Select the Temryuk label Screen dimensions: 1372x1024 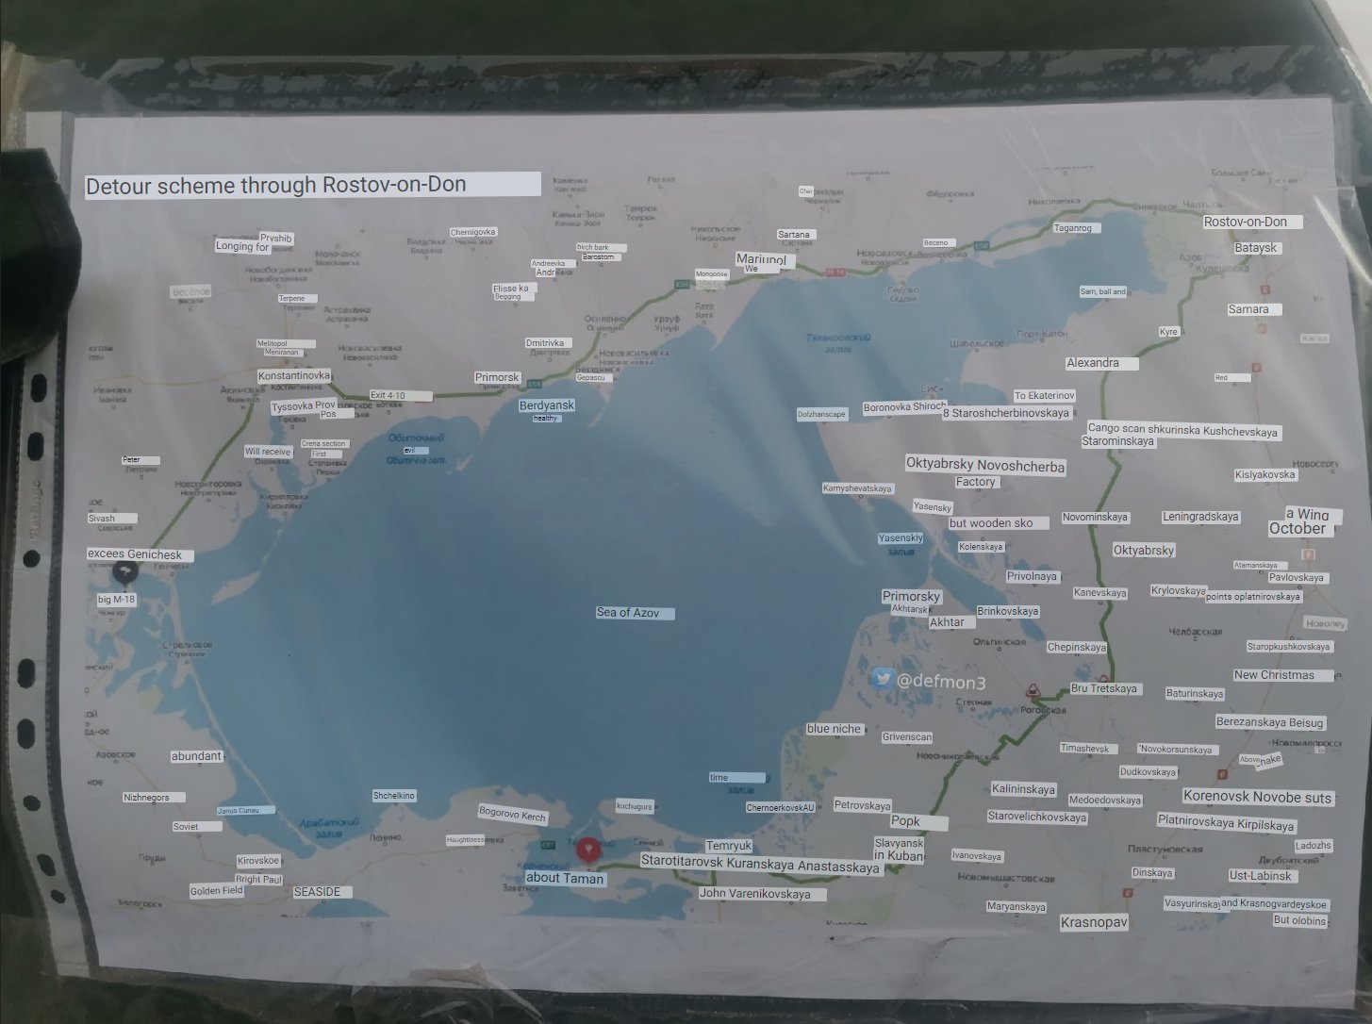[729, 846]
